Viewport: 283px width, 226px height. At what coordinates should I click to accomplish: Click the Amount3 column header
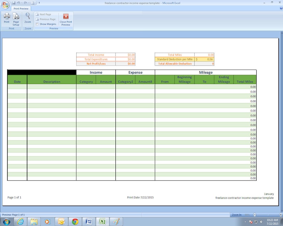tap(145, 79)
